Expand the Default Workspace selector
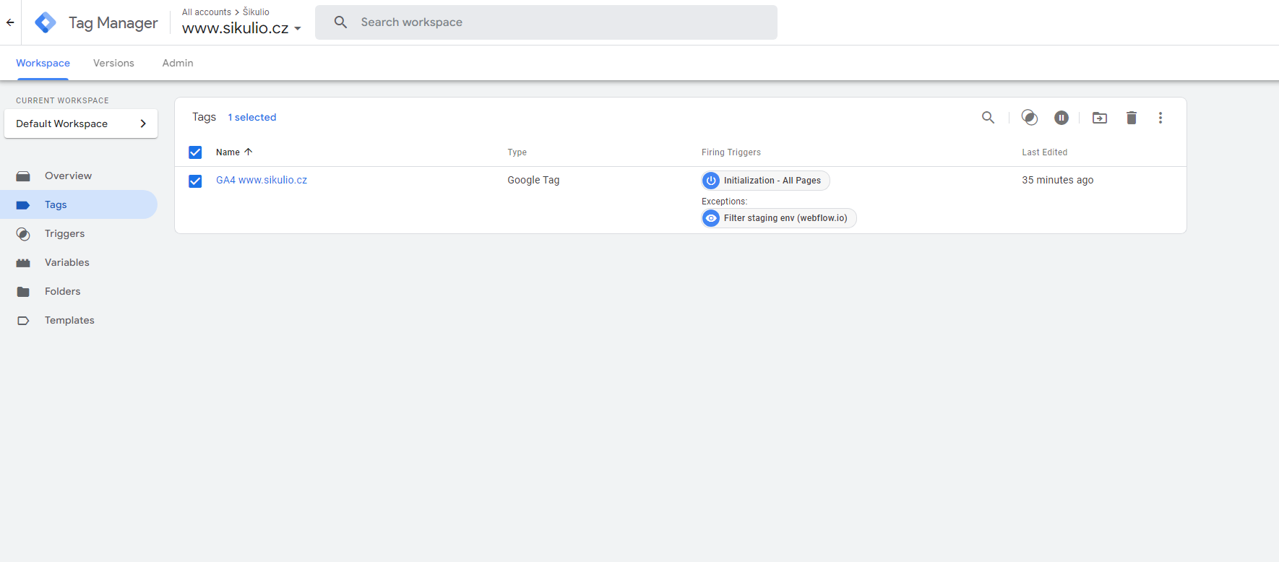Screen dimensions: 1279x562 (81, 124)
